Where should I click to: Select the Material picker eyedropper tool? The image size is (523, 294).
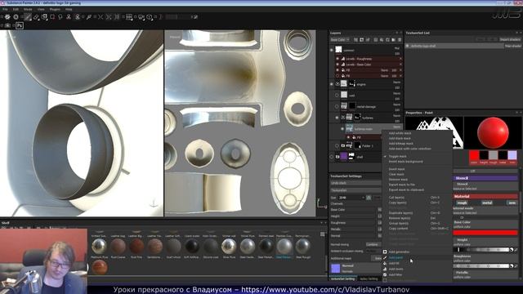coord(89,16)
